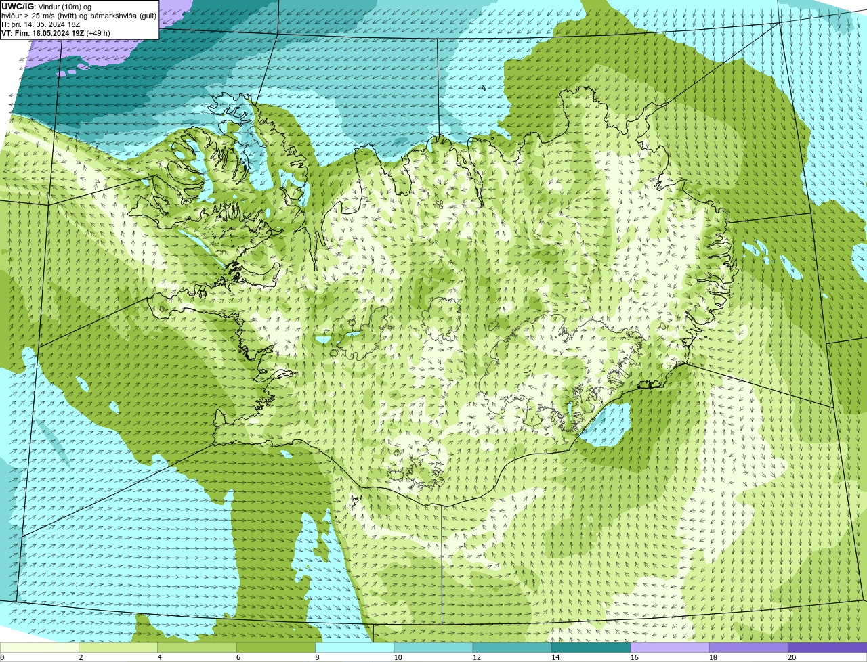
Task: Click the scale label "12"
Action: 476,657
